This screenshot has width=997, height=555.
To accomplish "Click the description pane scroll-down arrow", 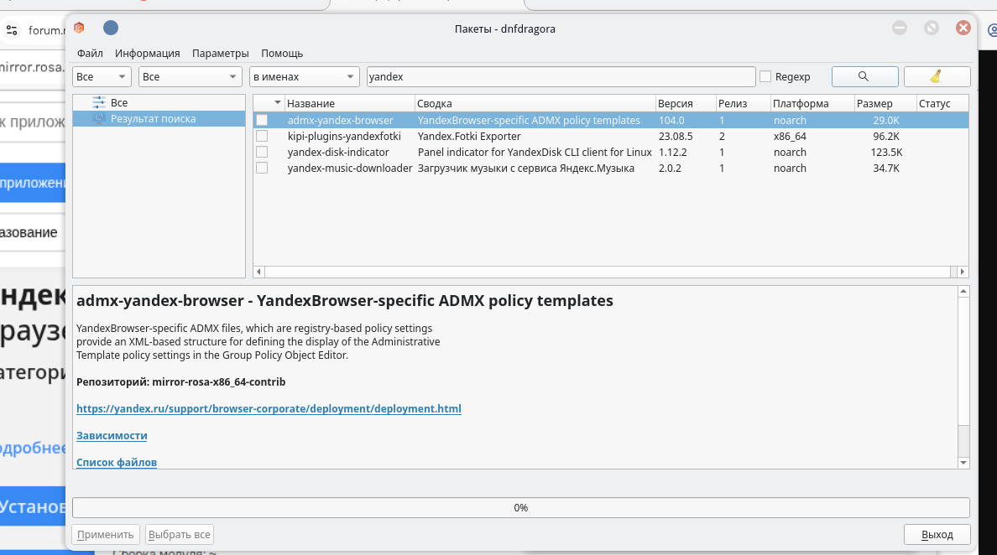I will (963, 463).
